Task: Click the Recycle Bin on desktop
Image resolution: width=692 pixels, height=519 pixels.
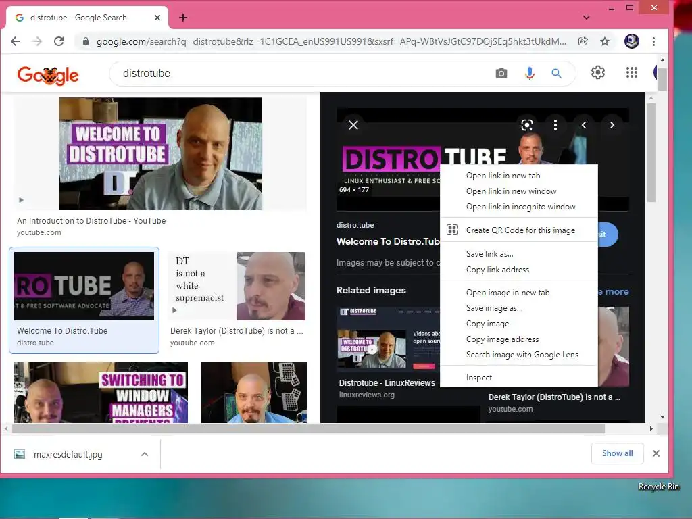Action: 658,487
